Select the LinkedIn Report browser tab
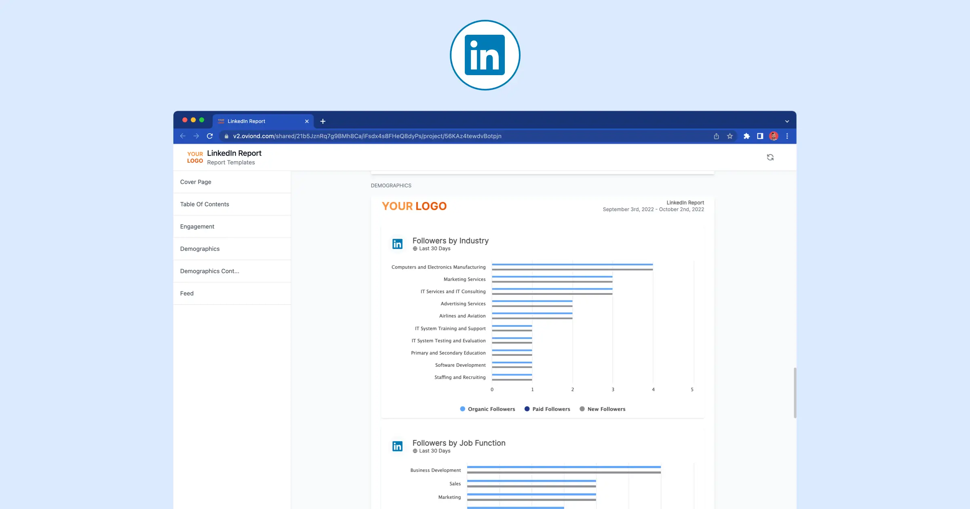Viewport: 970px width, 509px height. click(263, 121)
